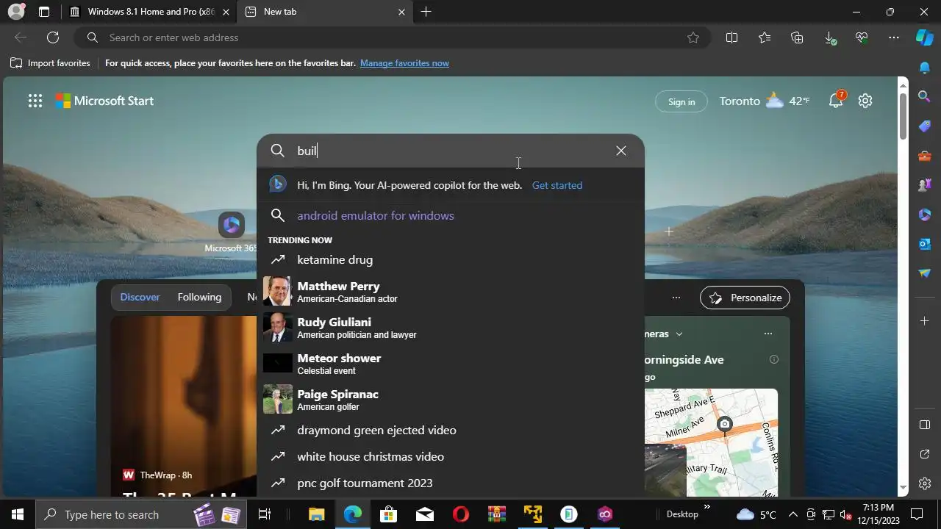The image size is (941, 529).
Task: Open Toronto weather widget
Action: [x=765, y=101]
